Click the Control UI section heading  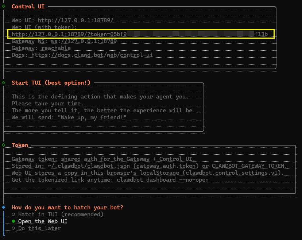(x=29, y=7)
